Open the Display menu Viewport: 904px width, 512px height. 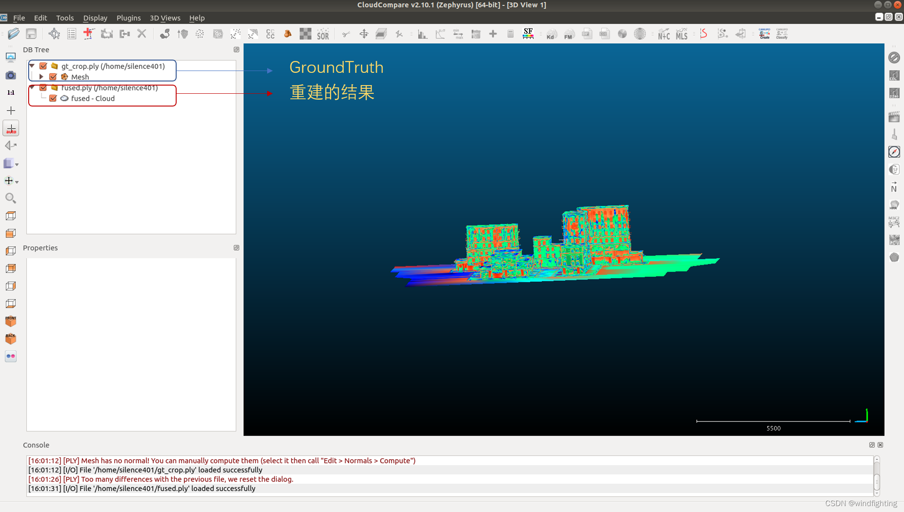click(95, 17)
